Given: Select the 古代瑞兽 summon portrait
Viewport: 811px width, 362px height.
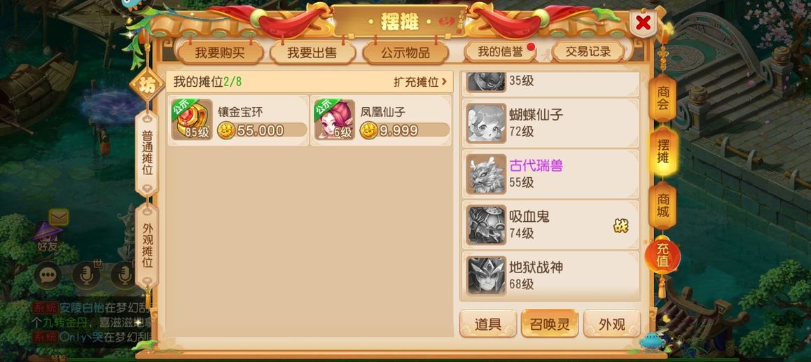Looking at the screenshot, I should [x=485, y=174].
